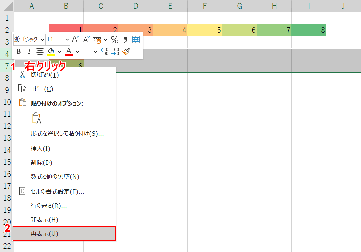The height and width of the screenshot is (252, 361).
Task: Apply yellow fill color bucket
Action: (x=51, y=51)
